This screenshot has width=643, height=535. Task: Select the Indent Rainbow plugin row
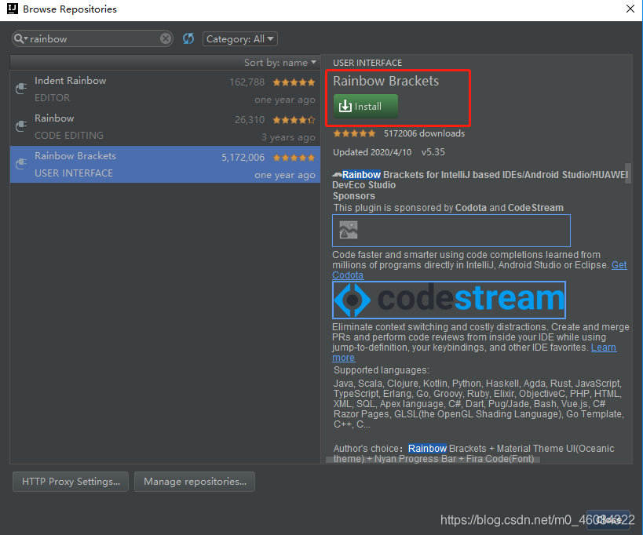pos(165,89)
